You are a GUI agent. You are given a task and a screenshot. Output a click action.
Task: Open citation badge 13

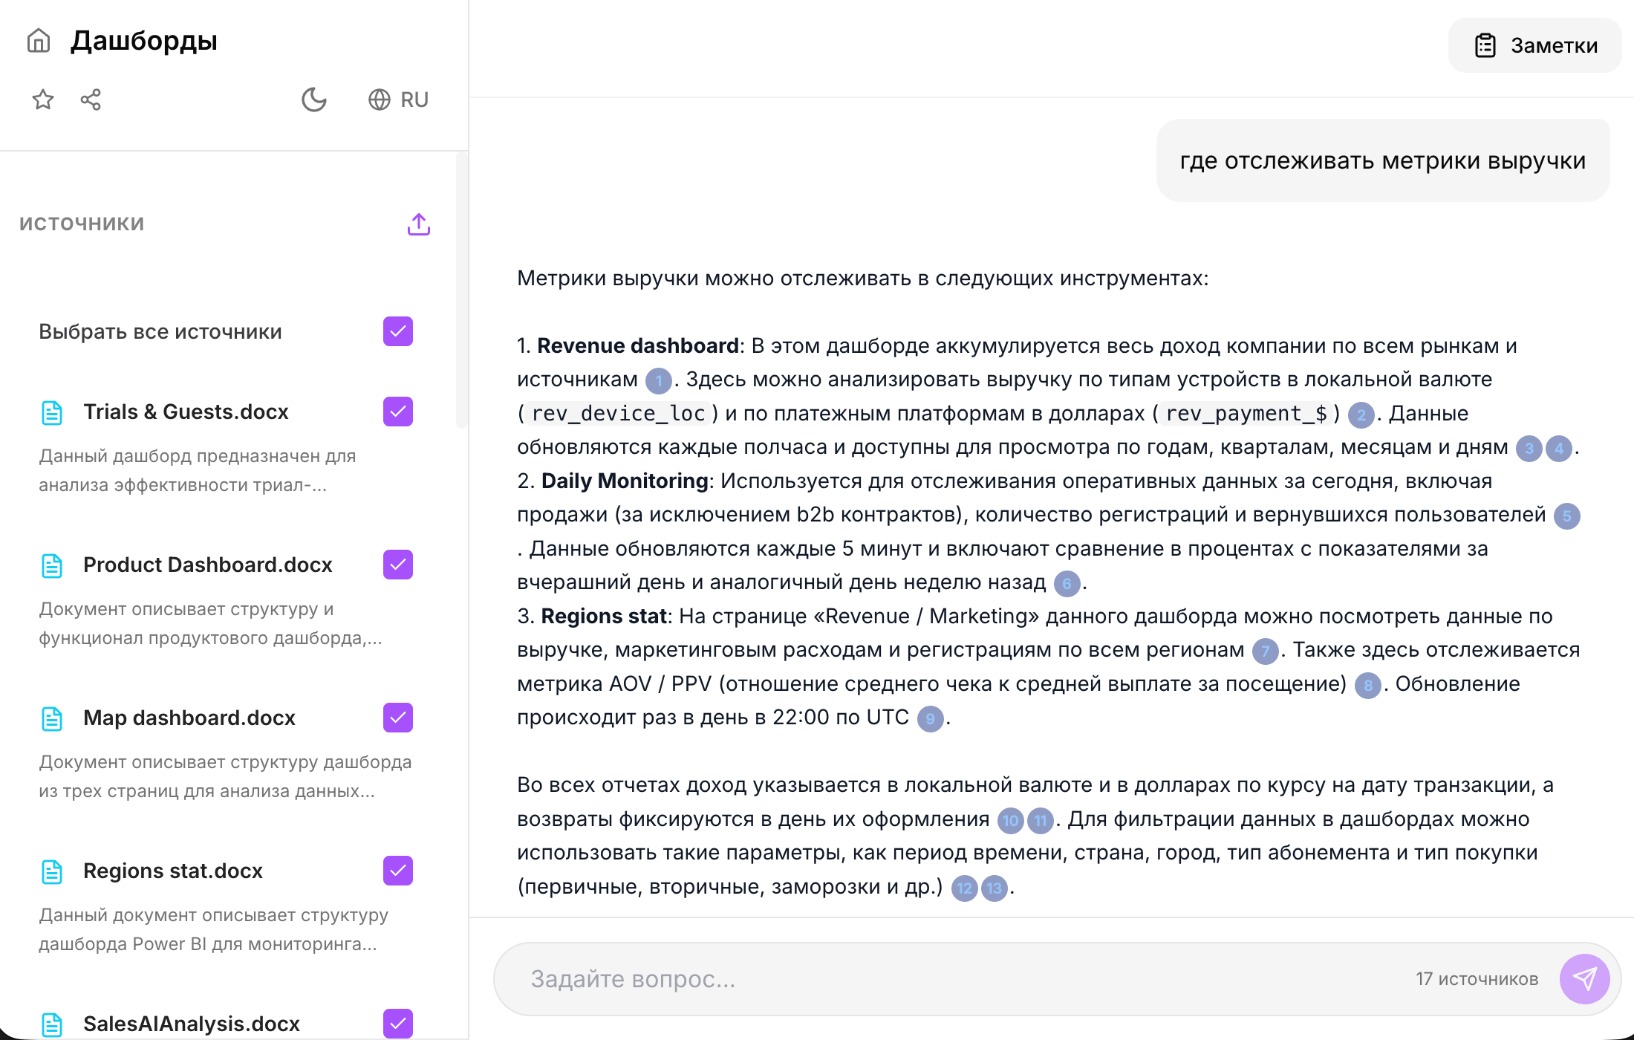coord(994,888)
